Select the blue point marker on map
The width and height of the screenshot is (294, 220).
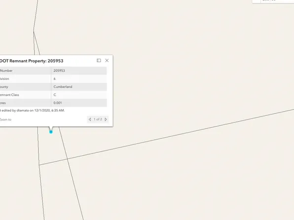point(51,132)
